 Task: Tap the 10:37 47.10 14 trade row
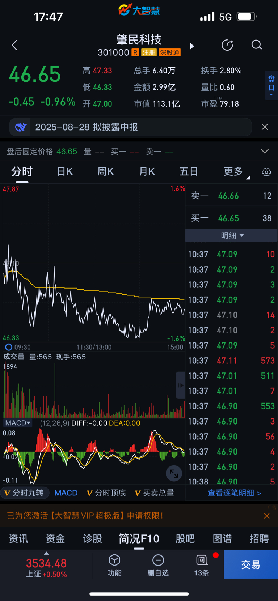231,315
